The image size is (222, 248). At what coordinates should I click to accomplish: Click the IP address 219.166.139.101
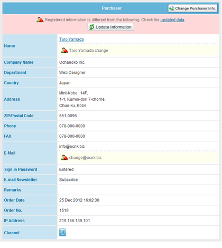coord(75,221)
